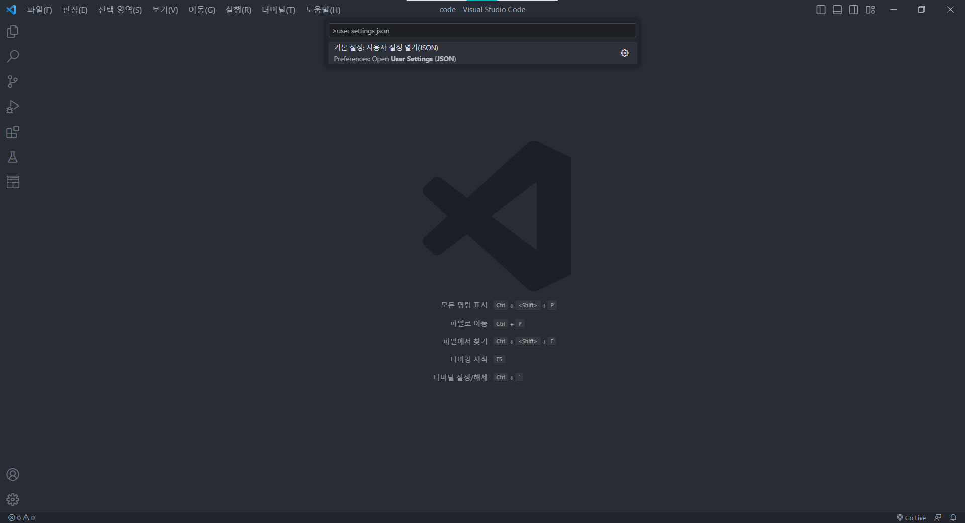This screenshot has height=523, width=965.
Task: Toggle the secondary side bar layout icon
Action: (x=854, y=10)
